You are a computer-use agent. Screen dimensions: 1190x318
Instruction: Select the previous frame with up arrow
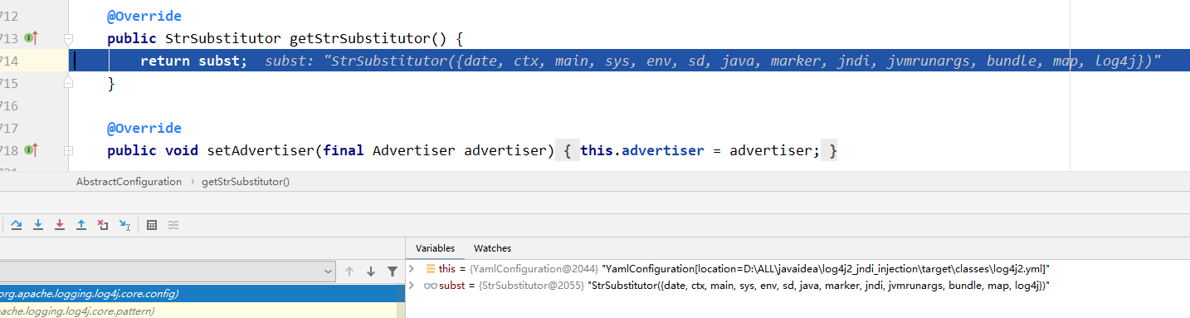pos(349,272)
